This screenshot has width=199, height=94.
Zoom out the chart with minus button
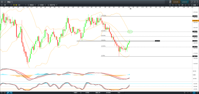click(188, 93)
